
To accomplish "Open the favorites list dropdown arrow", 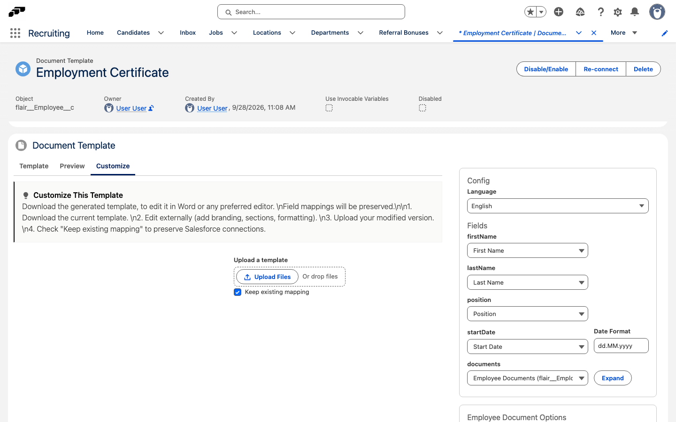I will coord(541,12).
